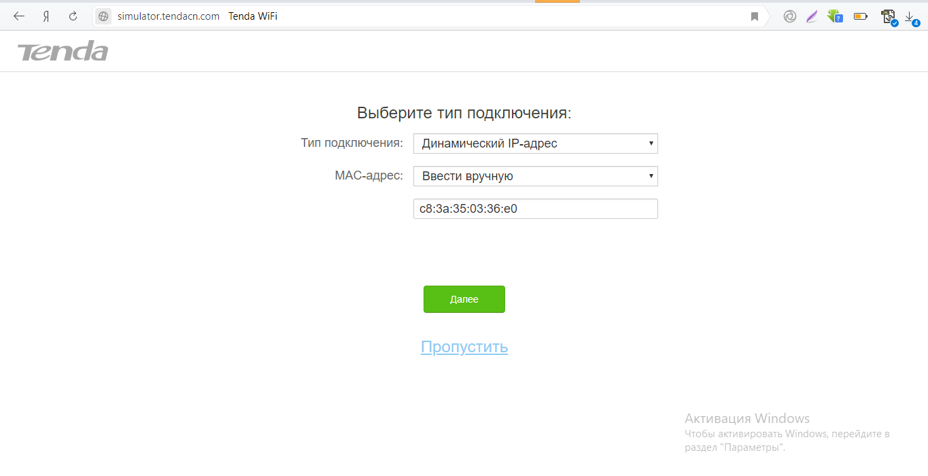
Task: Click the 'Выберите тип подключения:' heading
Action: pos(464,114)
